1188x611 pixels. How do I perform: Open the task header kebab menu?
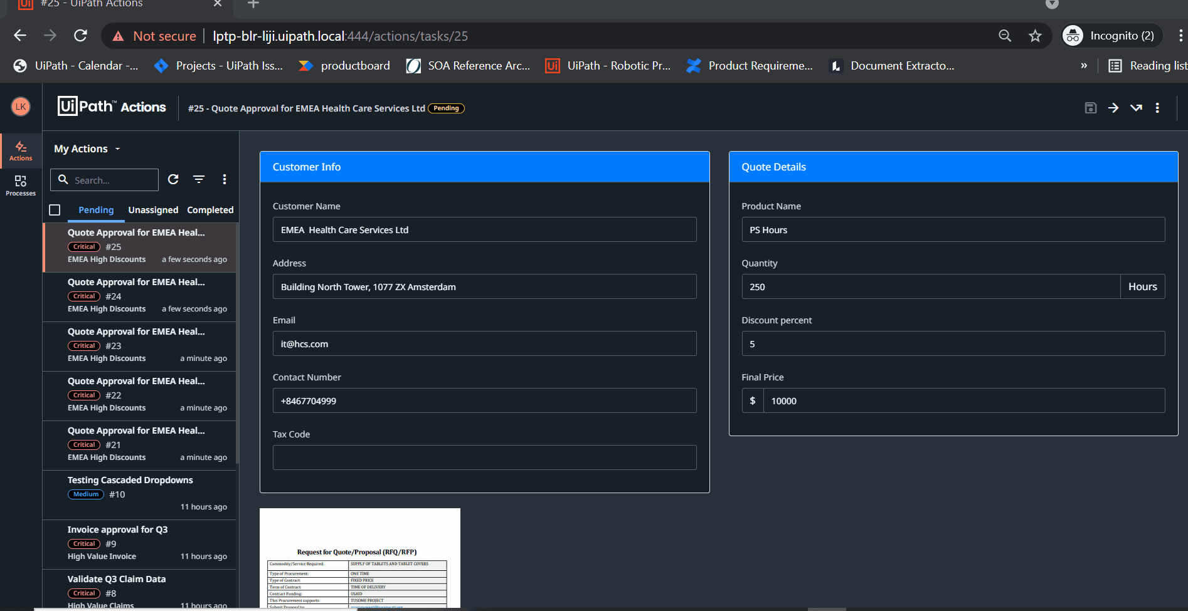coord(1157,108)
